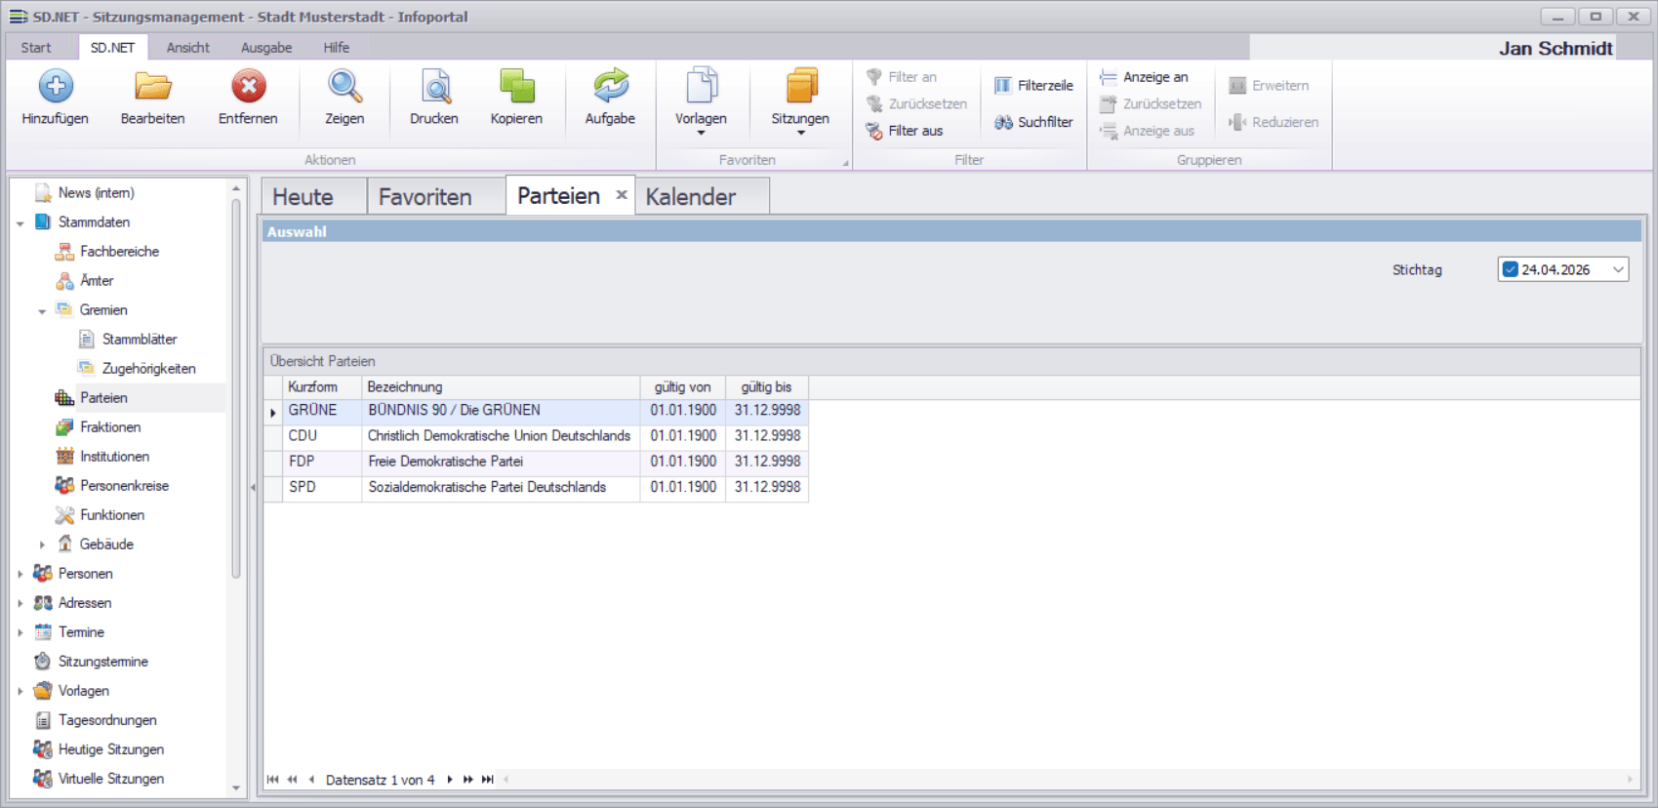
Task: Expand the Personen tree node
Action: coord(20,574)
